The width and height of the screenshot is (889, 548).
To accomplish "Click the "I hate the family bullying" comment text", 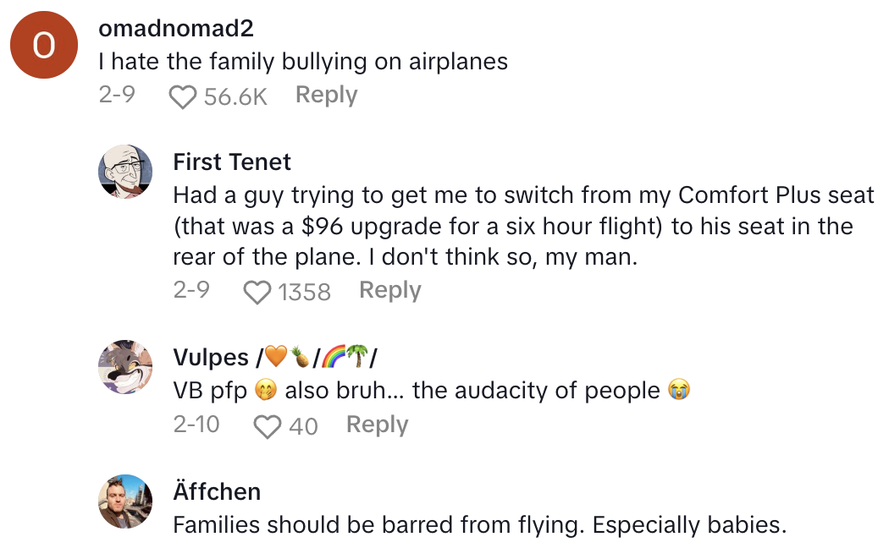I will 303,62.
